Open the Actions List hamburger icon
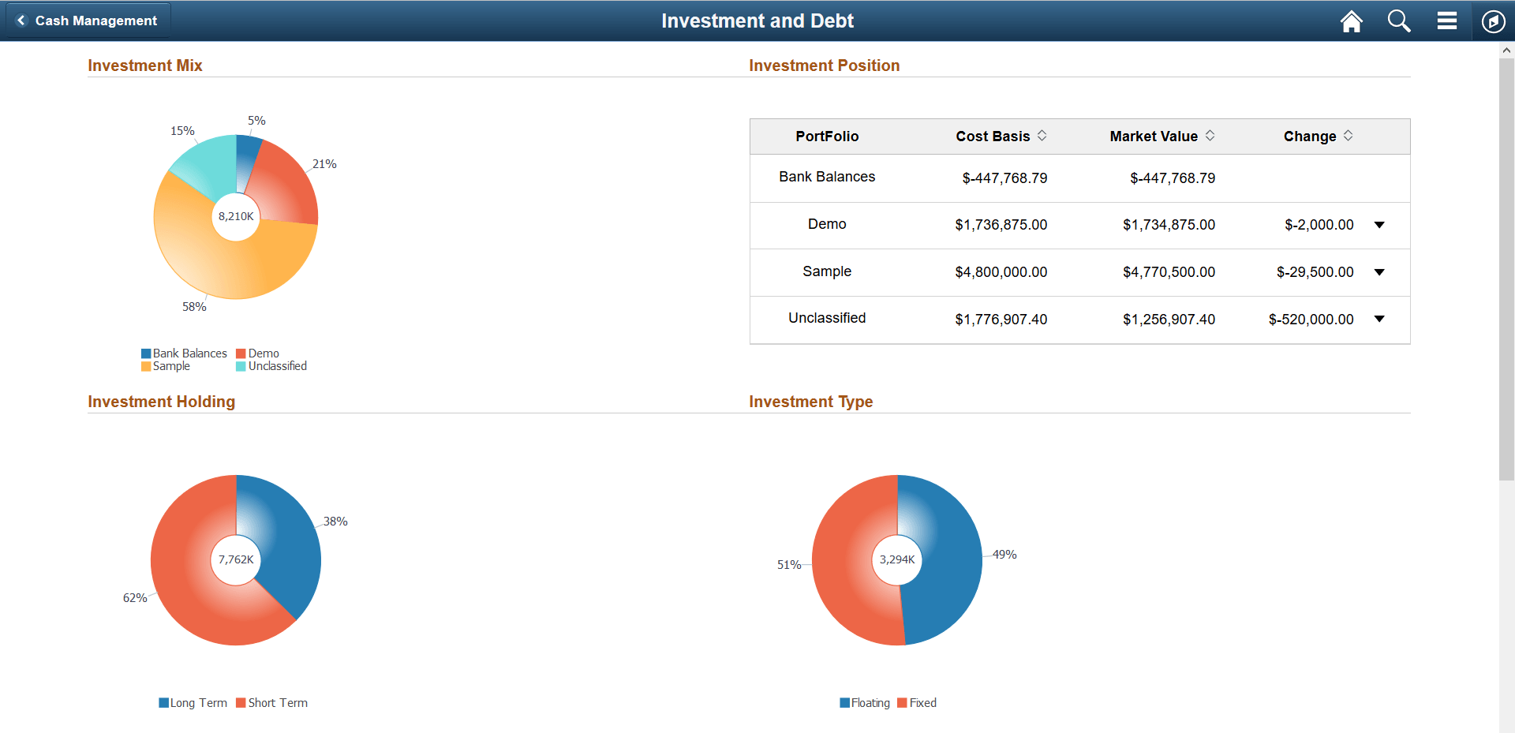 1446,21
